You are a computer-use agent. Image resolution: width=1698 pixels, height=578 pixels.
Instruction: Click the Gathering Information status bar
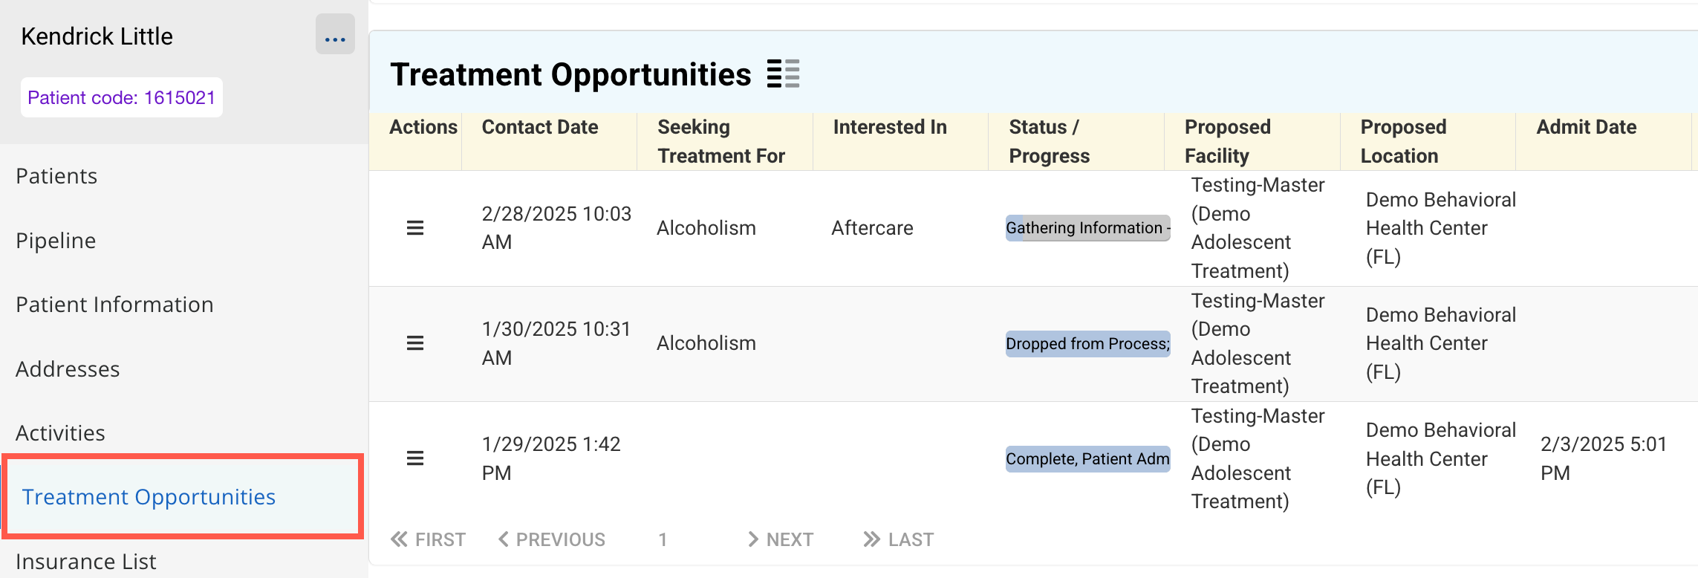tap(1087, 228)
